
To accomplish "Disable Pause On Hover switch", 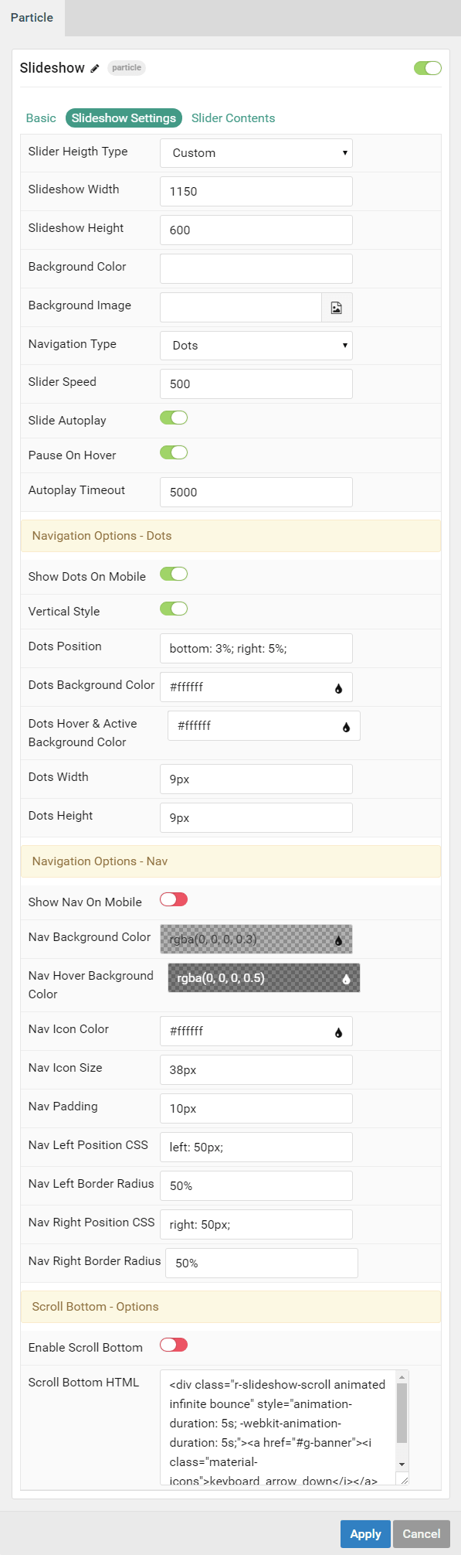I will coord(174,453).
